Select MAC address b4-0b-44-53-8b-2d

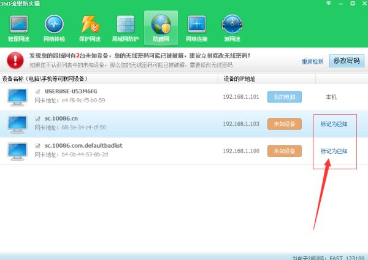(x=85, y=155)
